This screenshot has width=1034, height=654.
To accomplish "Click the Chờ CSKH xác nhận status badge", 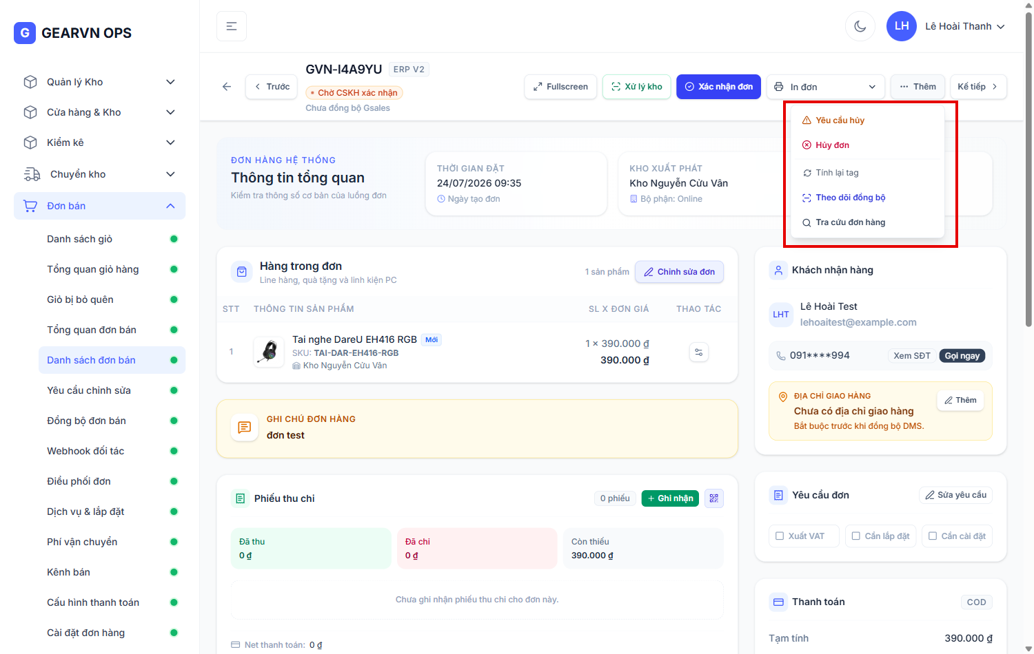I will coord(354,93).
